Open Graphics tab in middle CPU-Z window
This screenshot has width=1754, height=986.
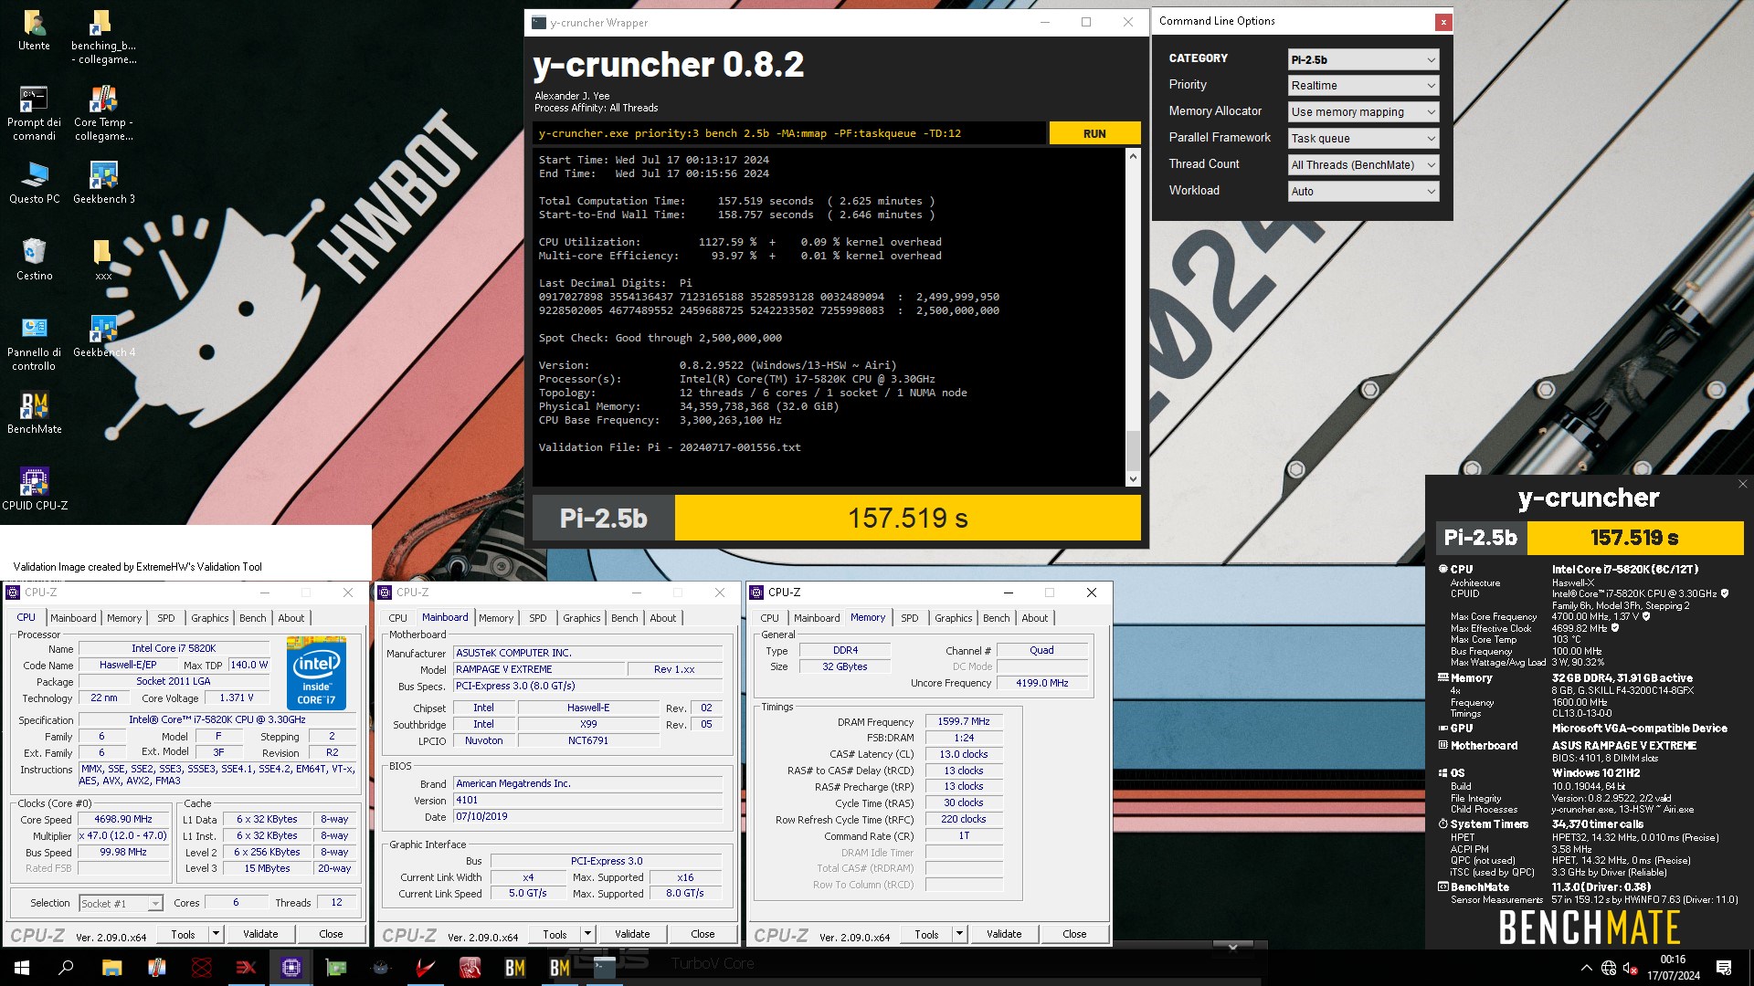582,618
